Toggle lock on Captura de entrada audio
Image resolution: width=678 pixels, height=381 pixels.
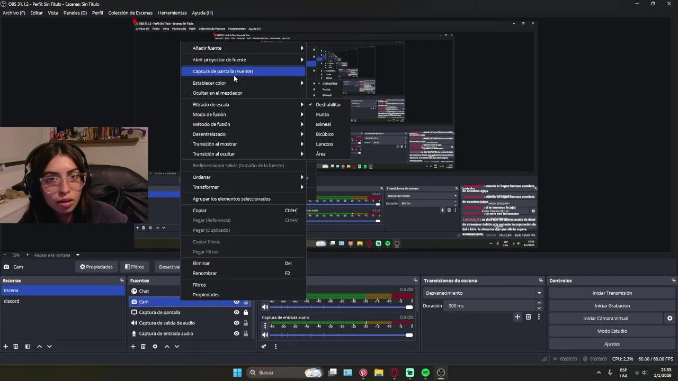[x=246, y=333]
